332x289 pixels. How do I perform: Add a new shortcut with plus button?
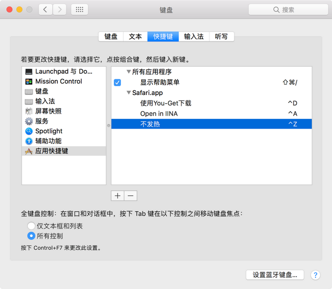[118, 196]
